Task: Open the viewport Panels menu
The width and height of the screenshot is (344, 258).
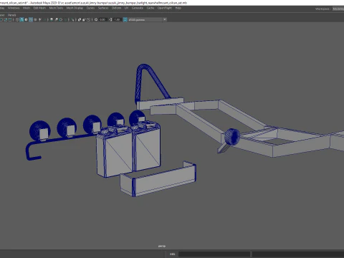Action: (11, 15)
